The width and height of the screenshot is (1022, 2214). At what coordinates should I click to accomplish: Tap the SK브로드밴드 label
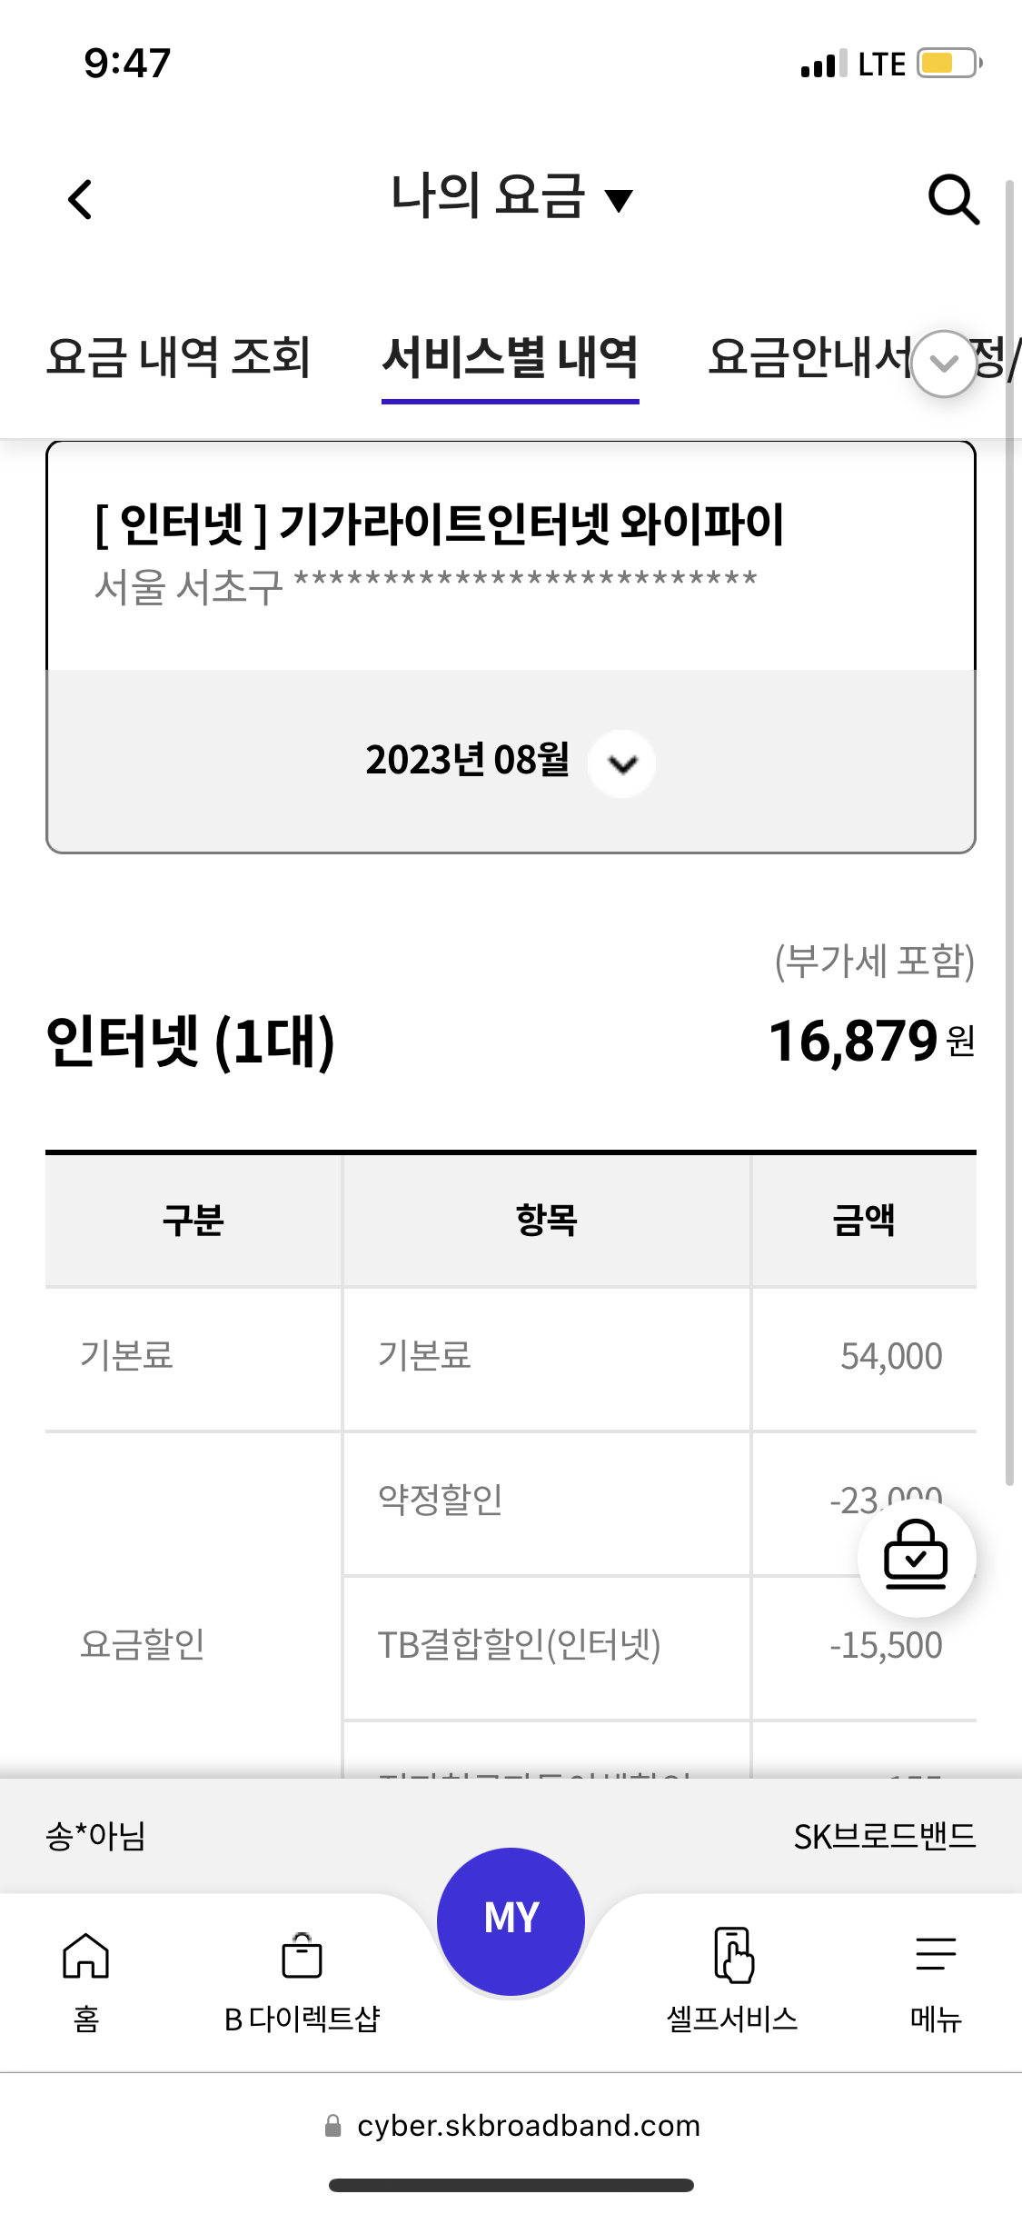884,1837
